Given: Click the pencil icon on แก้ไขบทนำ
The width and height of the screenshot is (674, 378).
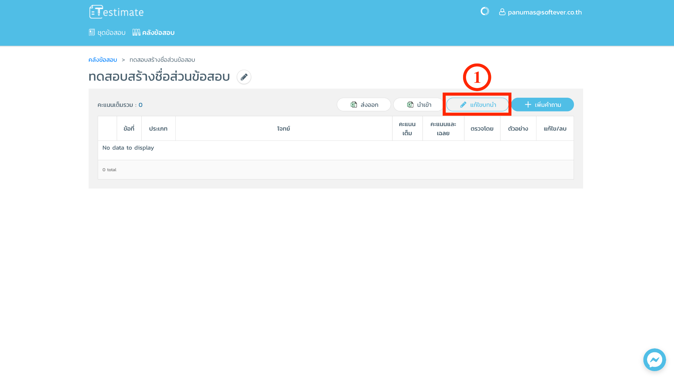Looking at the screenshot, I should pyautogui.click(x=463, y=105).
